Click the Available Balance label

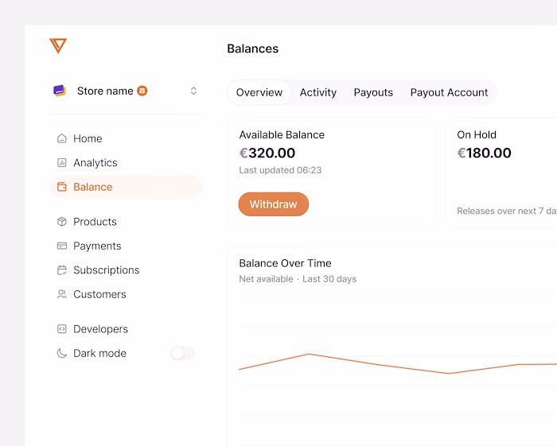point(282,135)
